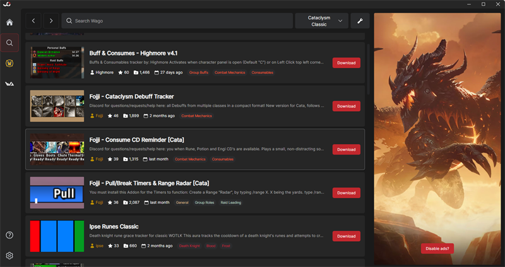Select the Death Knight tag

click(189, 246)
